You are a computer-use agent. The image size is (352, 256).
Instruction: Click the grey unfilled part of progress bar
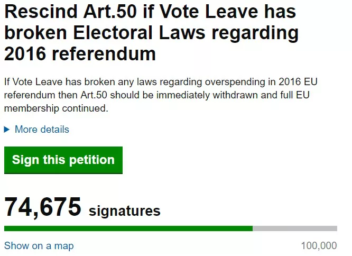pos(295,228)
